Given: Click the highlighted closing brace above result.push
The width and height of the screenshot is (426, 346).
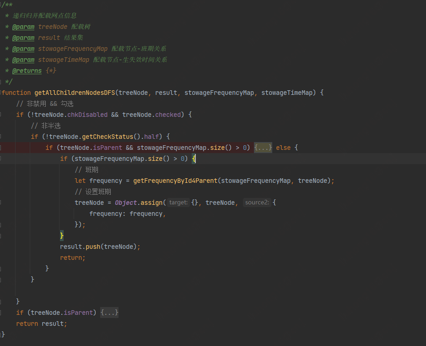Looking at the screenshot, I should click(62, 236).
